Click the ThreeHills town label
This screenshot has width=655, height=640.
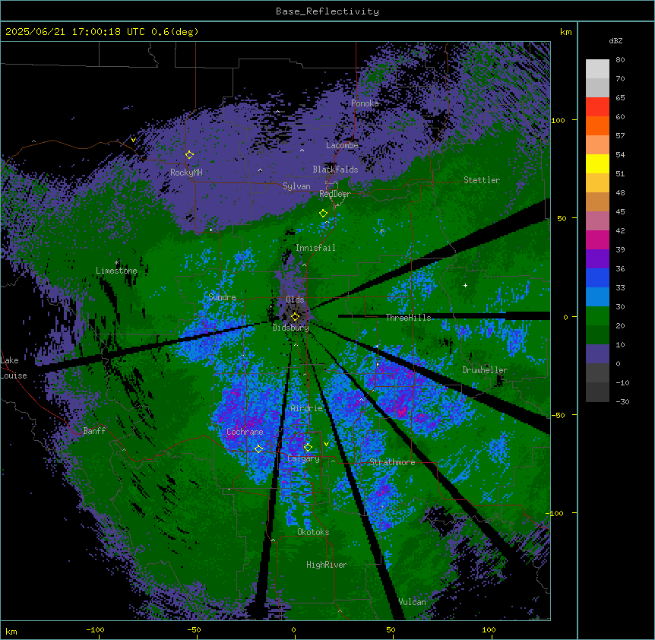click(x=408, y=318)
